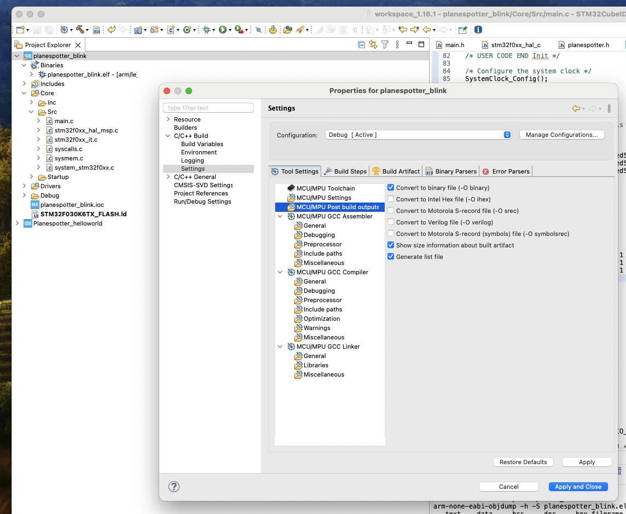The height and width of the screenshot is (514, 626).
Task: Enable Convert to Verilog file
Action: click(391, 222)
